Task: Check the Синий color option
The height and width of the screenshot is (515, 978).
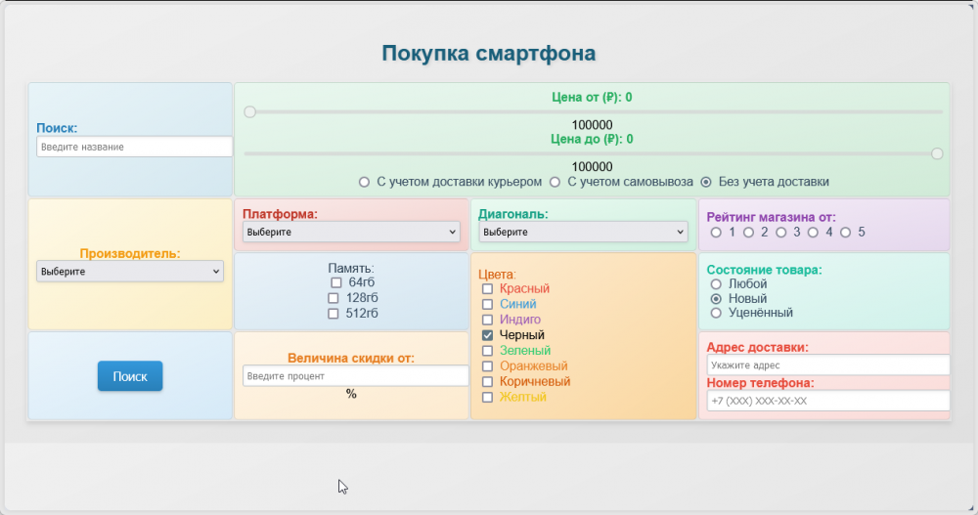Action: [x=487, y=305]
